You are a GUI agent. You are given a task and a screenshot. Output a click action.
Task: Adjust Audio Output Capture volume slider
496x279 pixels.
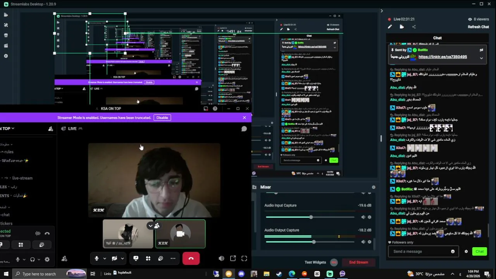[313, 242]
